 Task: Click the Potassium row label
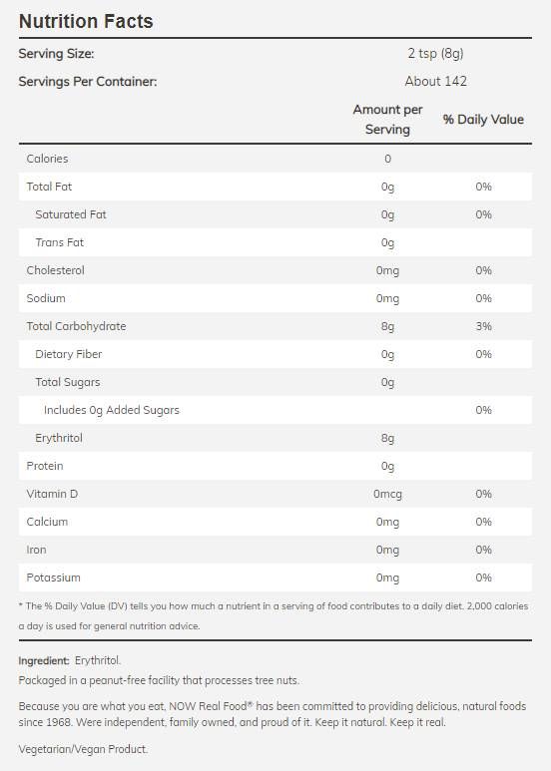tap(53, 578)
